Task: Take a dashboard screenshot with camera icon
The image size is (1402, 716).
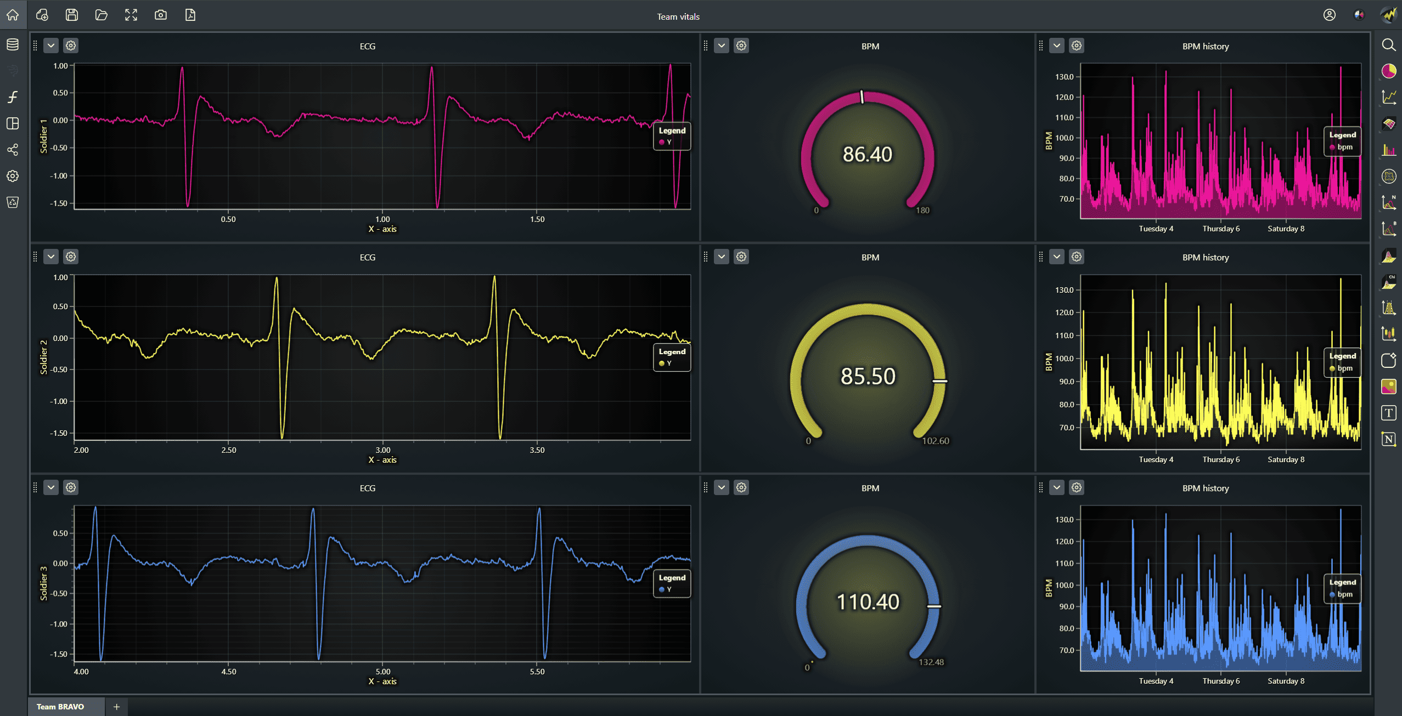Action: click(160, 15)
